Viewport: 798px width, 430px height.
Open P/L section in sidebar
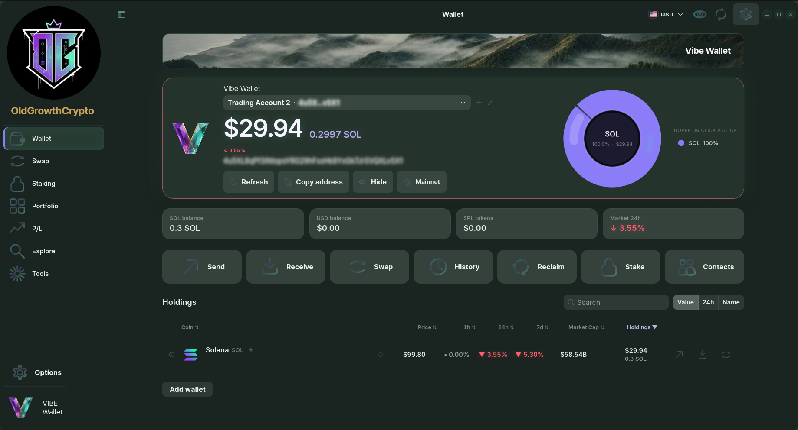point(54,229)
